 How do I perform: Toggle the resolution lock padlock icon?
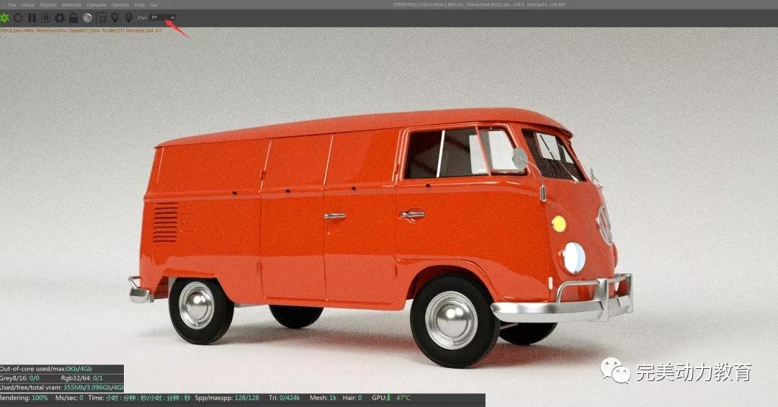(73, 18)
